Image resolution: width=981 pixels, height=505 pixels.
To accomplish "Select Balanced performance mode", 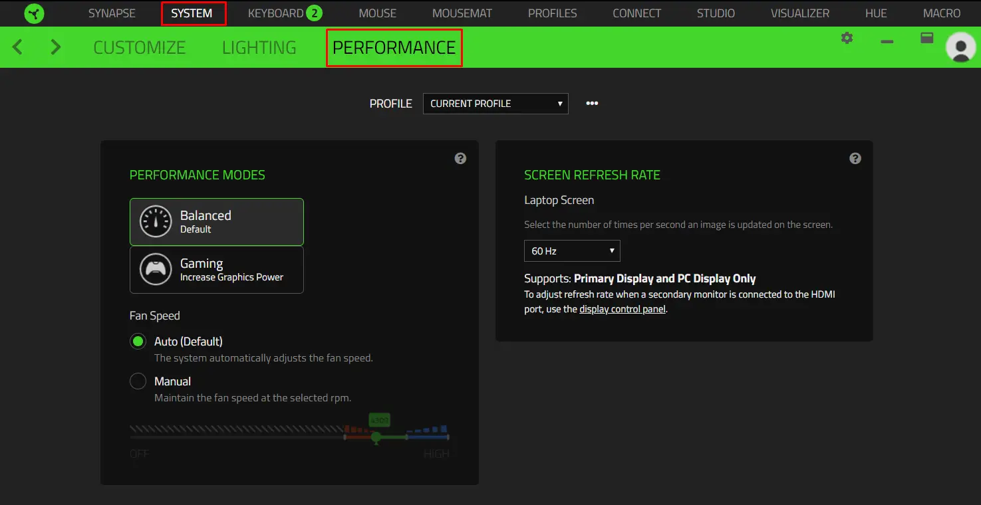I will 216,221.
